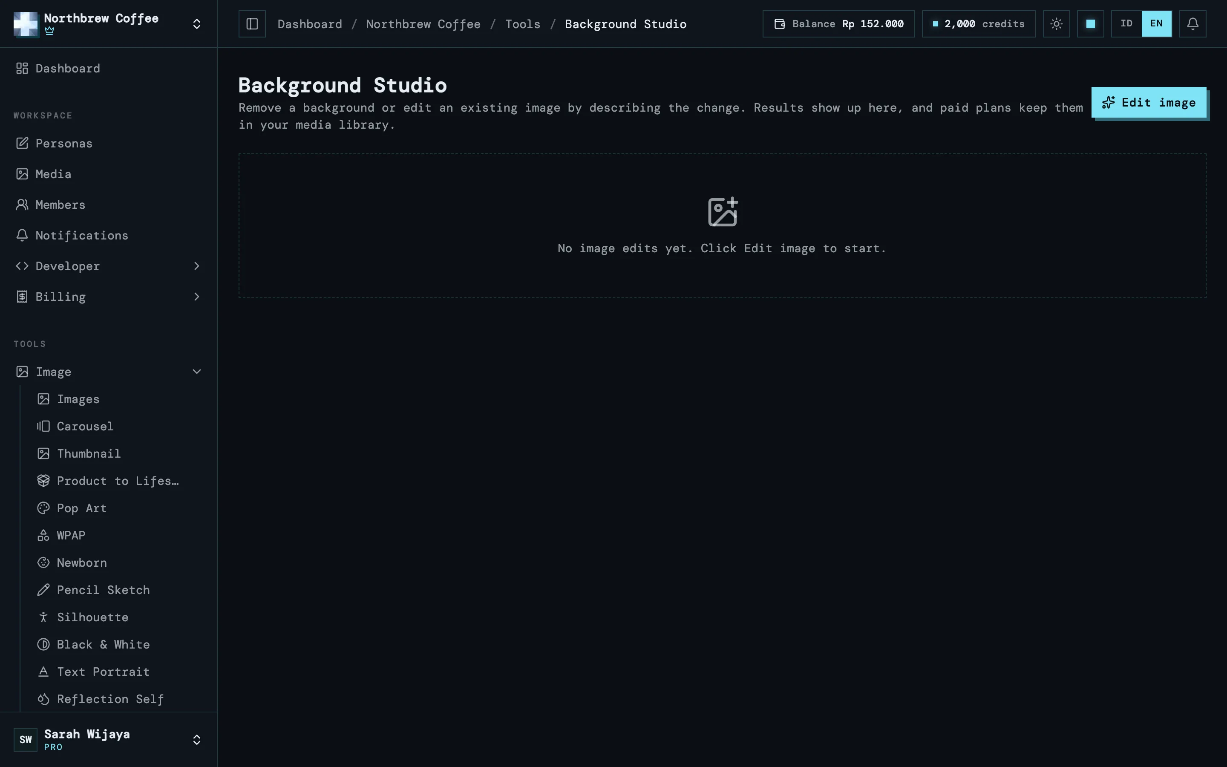
Task: Select EN language option
Action: 1156,24
